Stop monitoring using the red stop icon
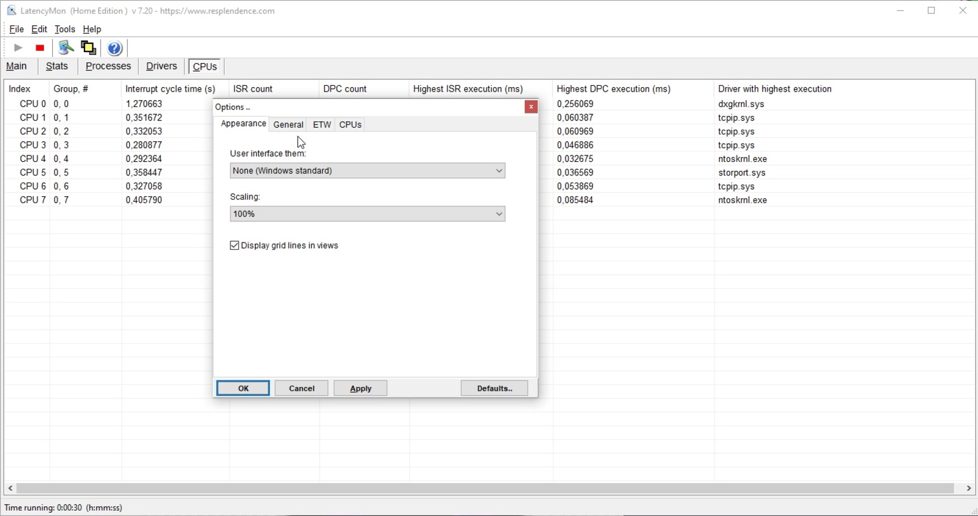The image size is (978, 516). (x=39, y=47)
